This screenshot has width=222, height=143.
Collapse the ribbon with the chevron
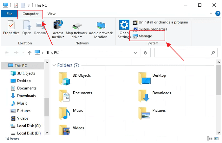click(211, 14)
